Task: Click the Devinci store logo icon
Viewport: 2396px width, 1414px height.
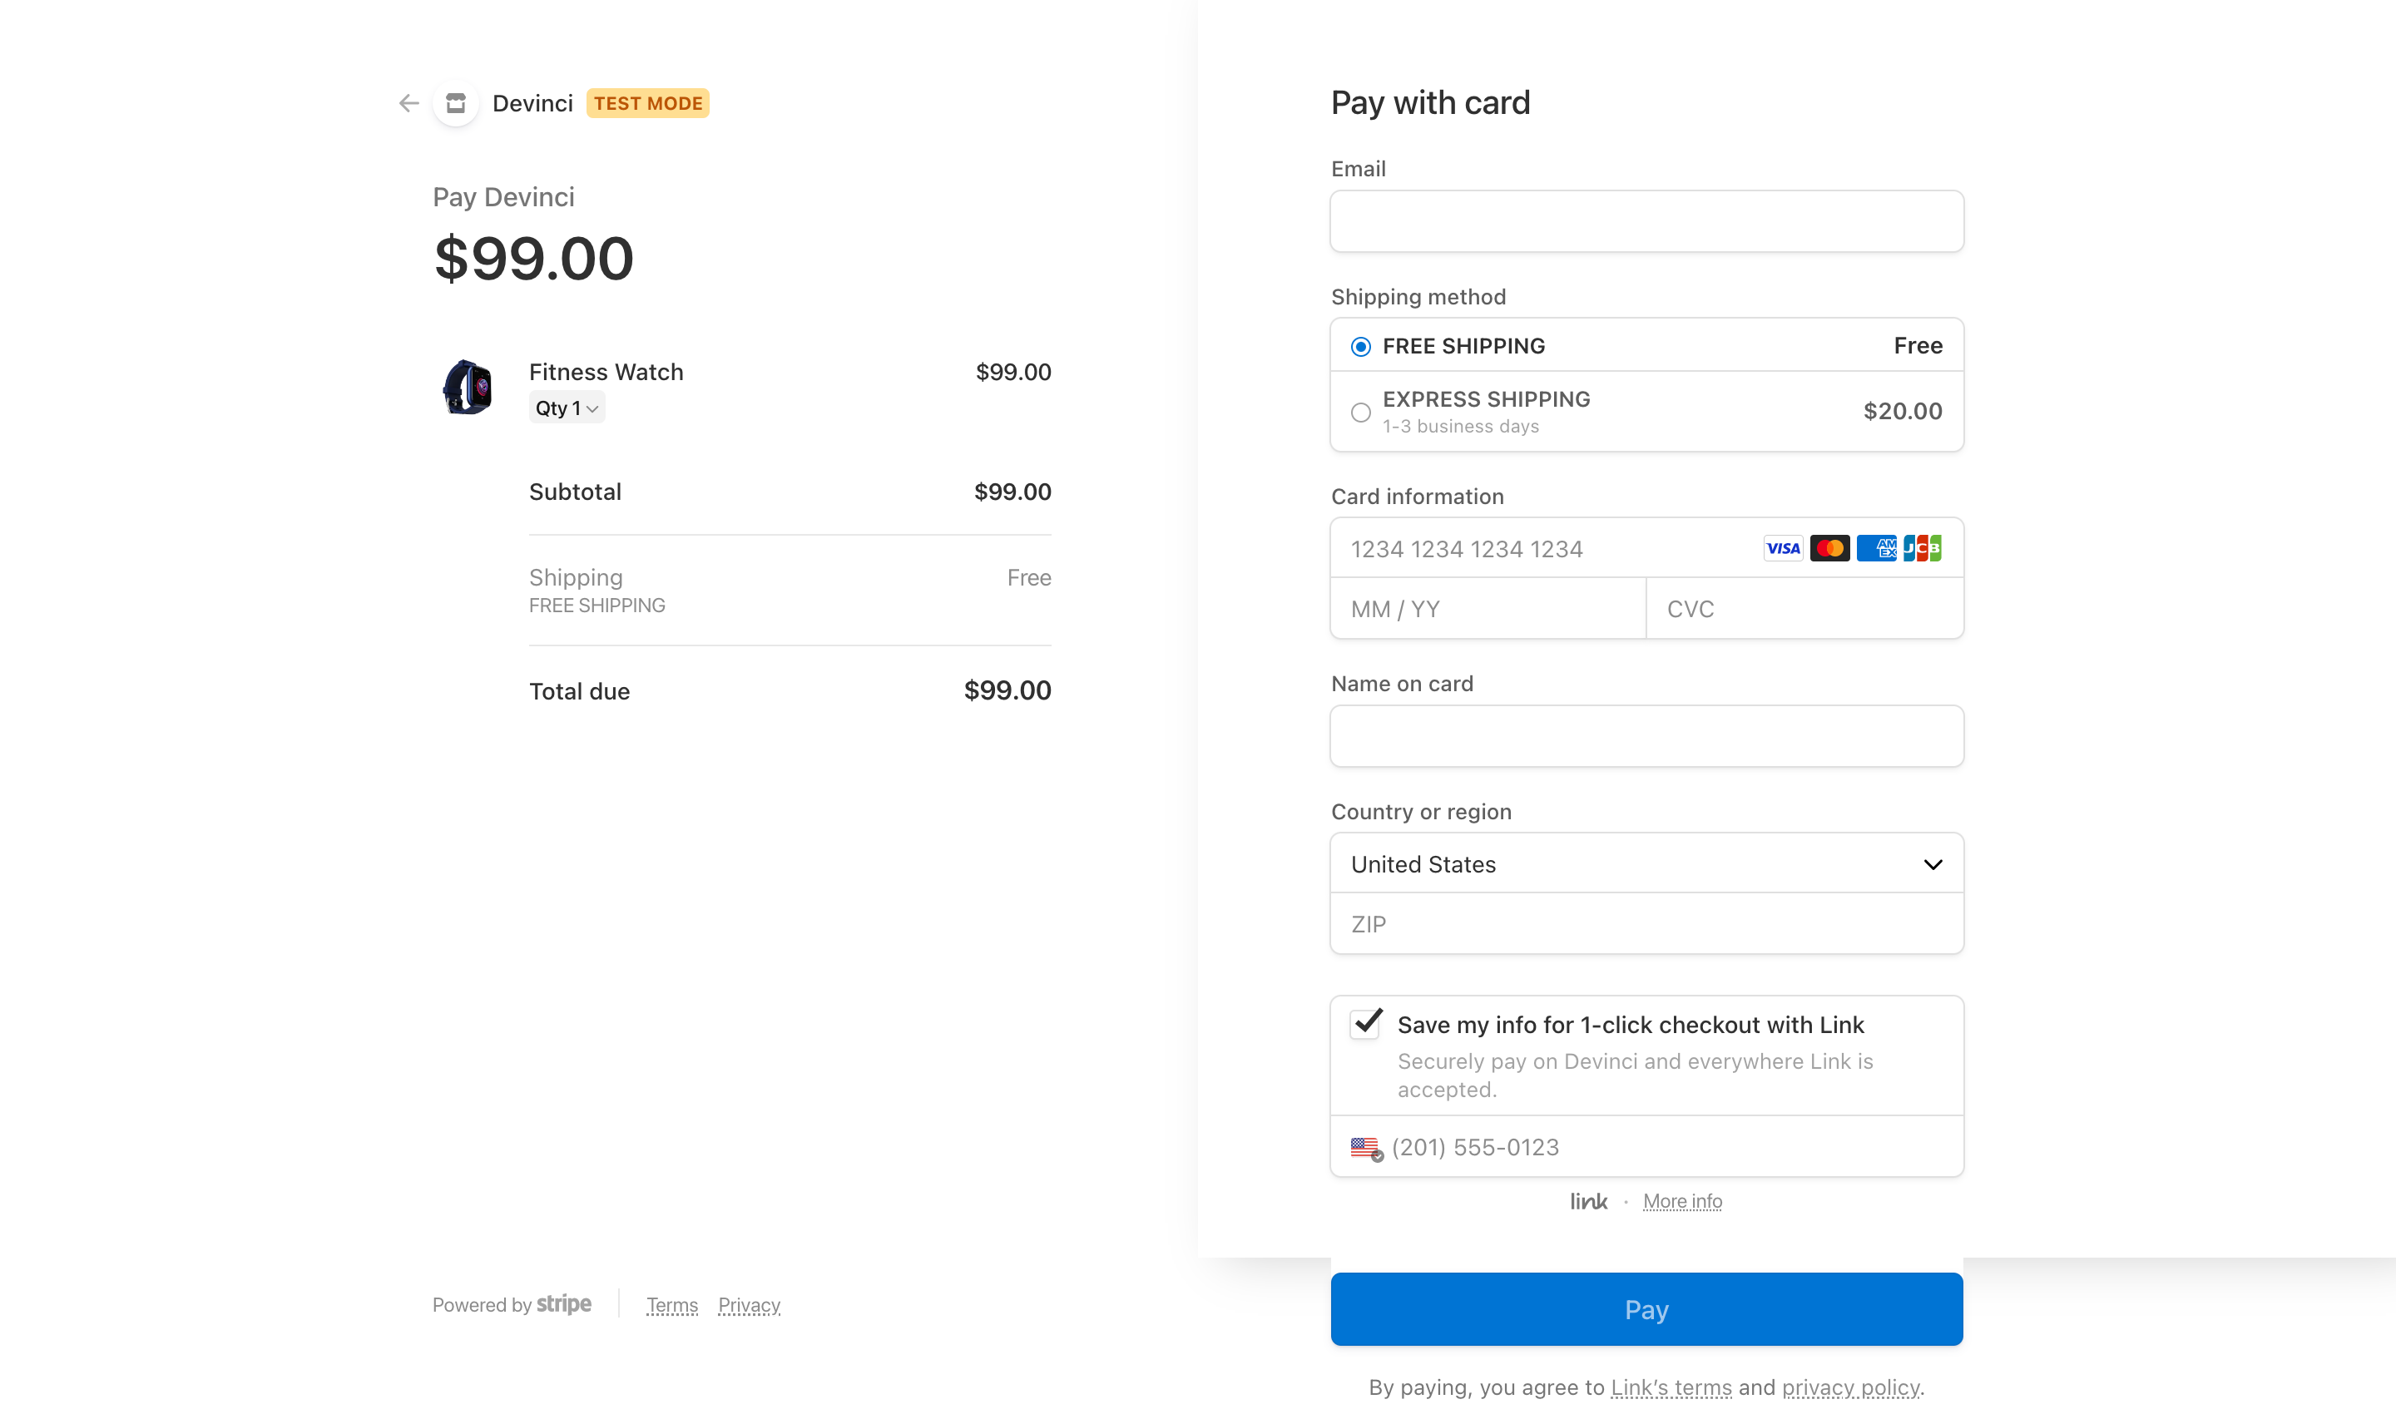Action: (x=457, y=103)
